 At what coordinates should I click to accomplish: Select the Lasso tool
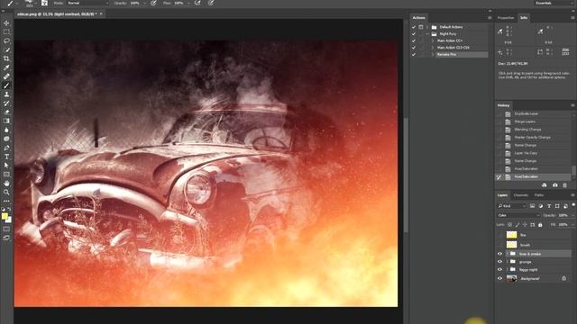point(6,40)
